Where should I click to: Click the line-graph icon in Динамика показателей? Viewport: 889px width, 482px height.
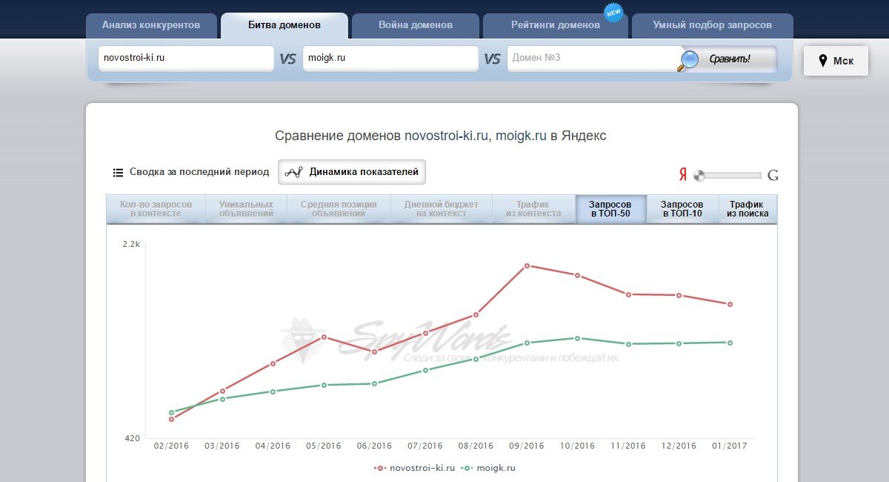(294, 172)
